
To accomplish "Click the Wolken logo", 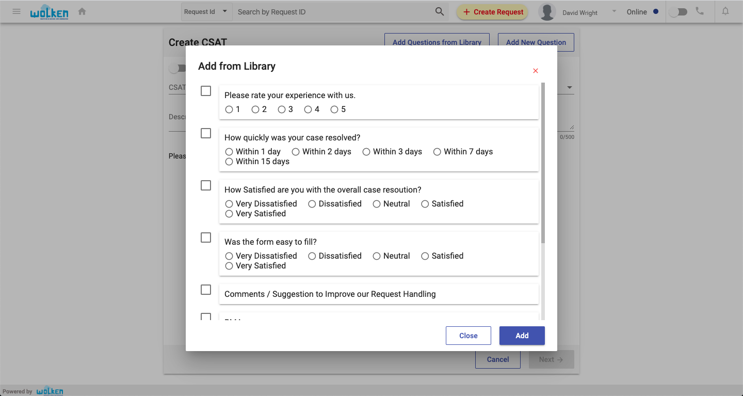I will 49,12.
